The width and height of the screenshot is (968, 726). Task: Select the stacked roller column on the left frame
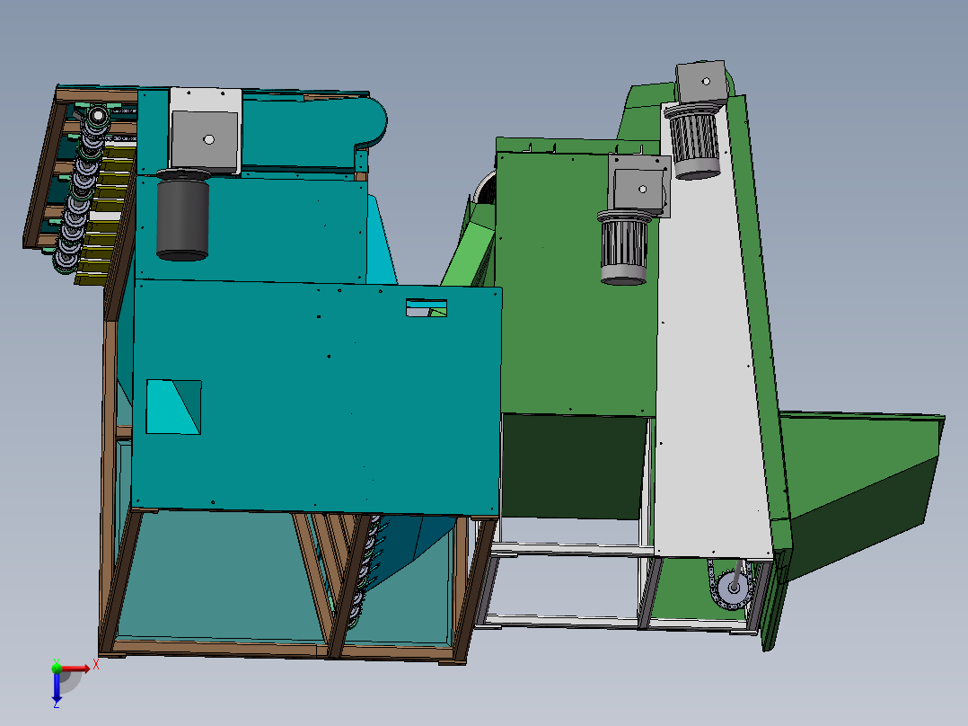[83, 189]
